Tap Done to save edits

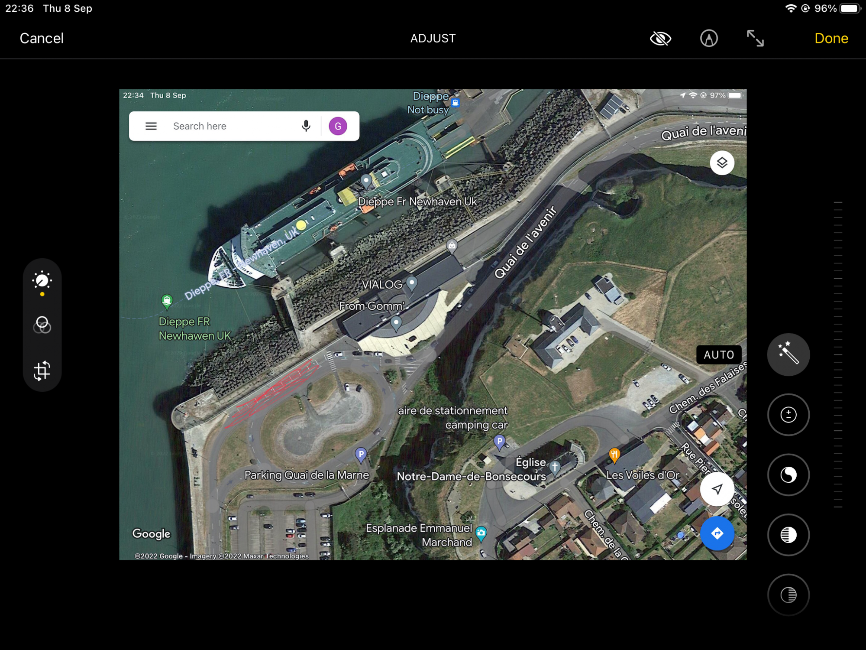point(831,38)
